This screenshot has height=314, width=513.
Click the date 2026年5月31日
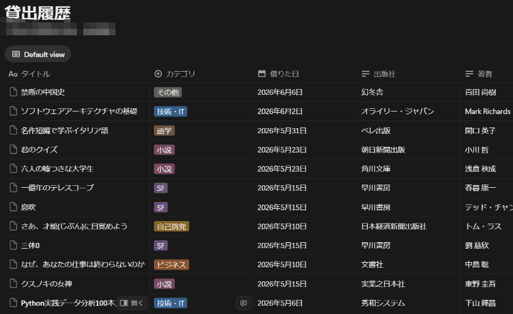coord(282,131)
